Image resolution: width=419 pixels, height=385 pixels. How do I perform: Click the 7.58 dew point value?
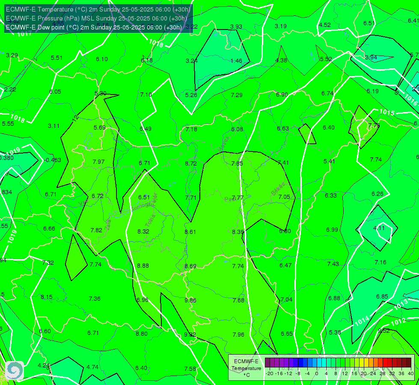click(x=190, y=369)
